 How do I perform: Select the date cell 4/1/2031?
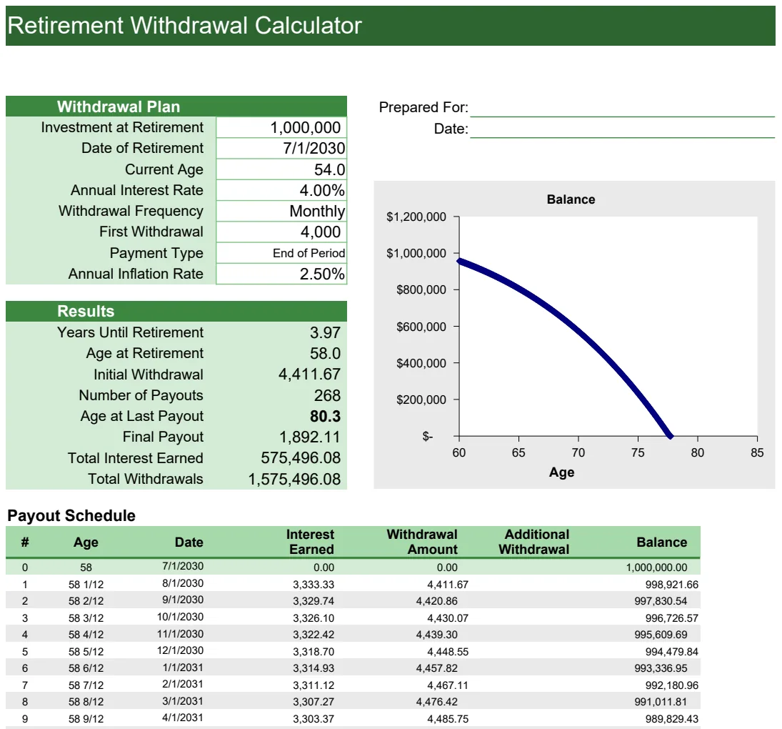(x=183, y=718)
